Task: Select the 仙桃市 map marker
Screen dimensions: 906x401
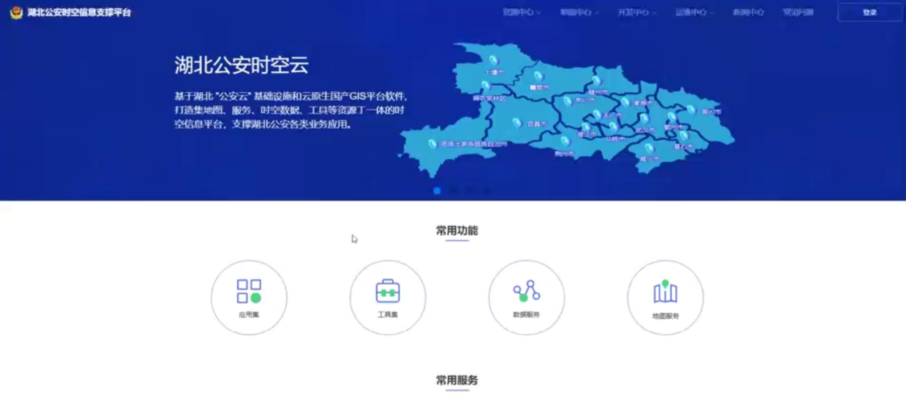Action: [x=613, y=127]
